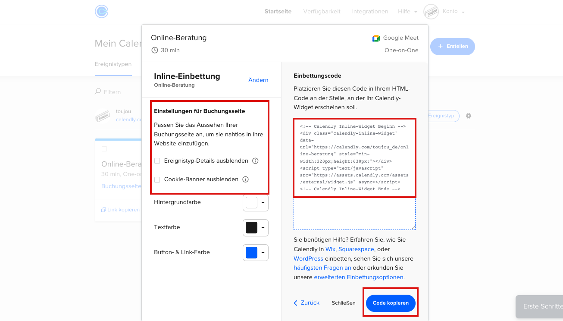
Task: Click the Filtern search icon
Action: pyautogui.click(x=98, y=91)
